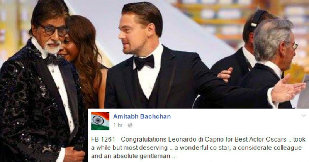
Task: Click the white goatee of the left man
Action: tap(52, 47)
